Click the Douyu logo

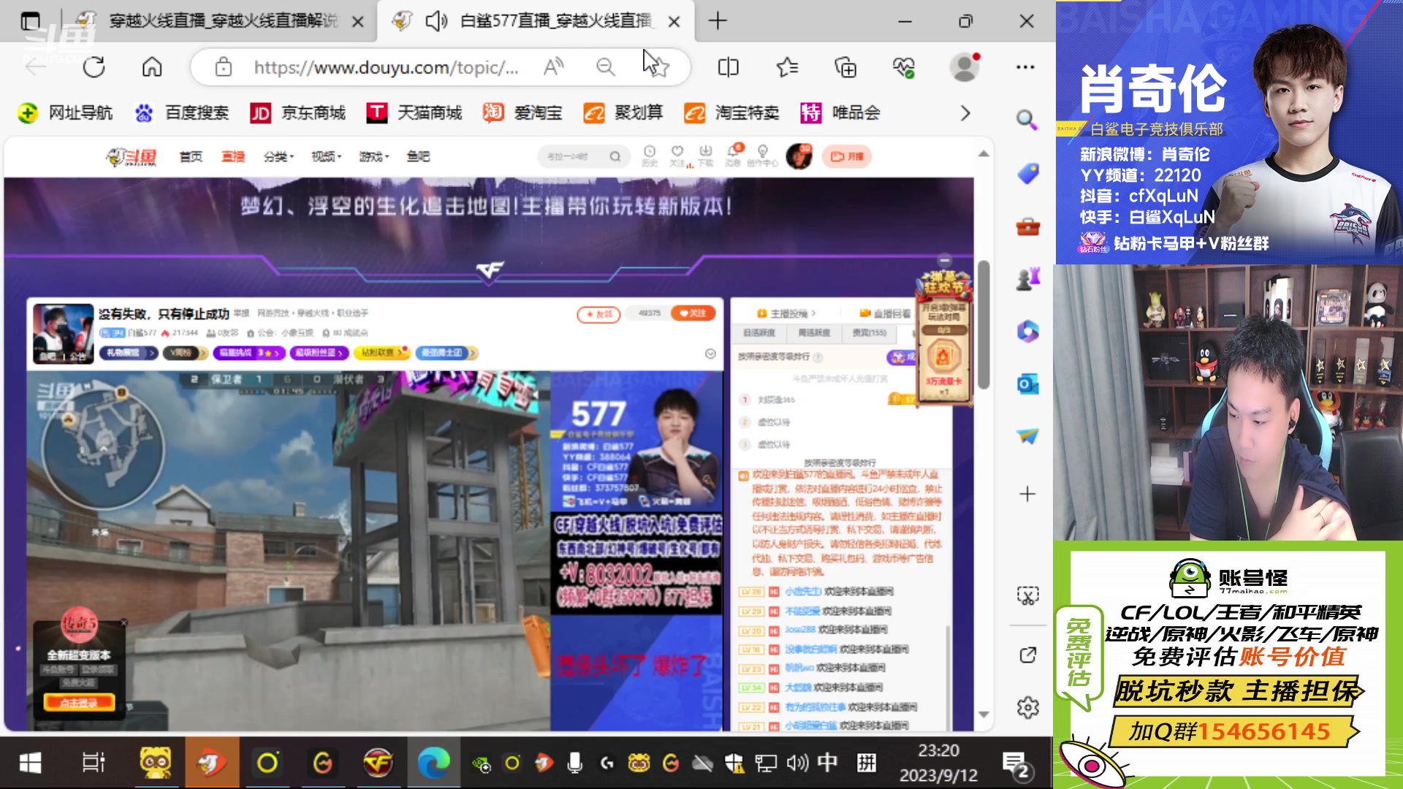point(132,156)
